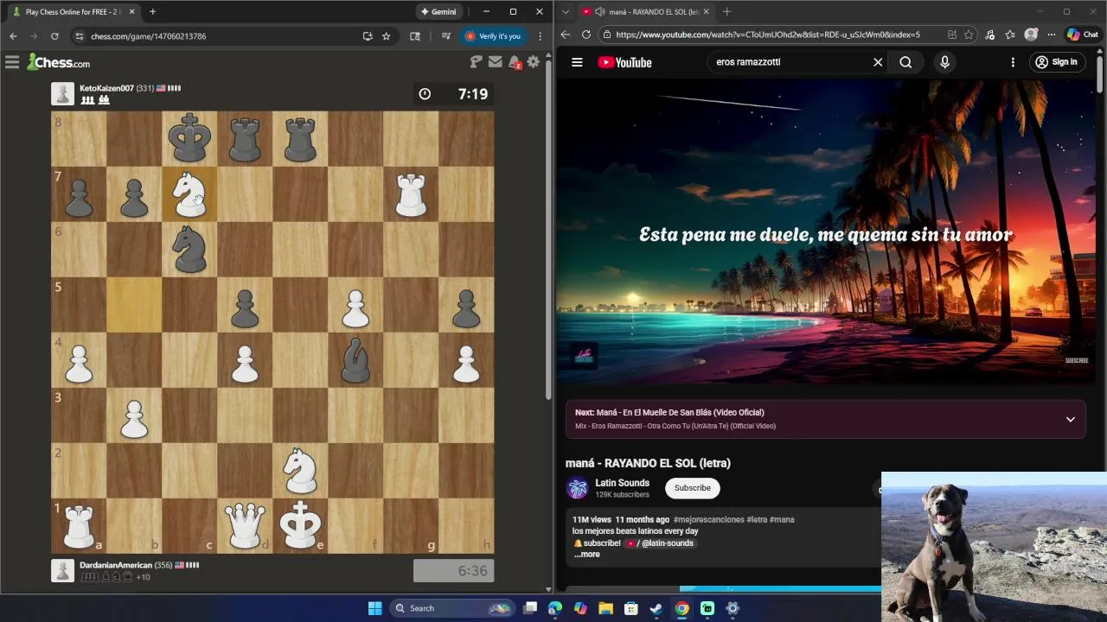Click the white king on e1
Image resolution: width=1107 pixels, height=622 pixels.
click(300, 526)
